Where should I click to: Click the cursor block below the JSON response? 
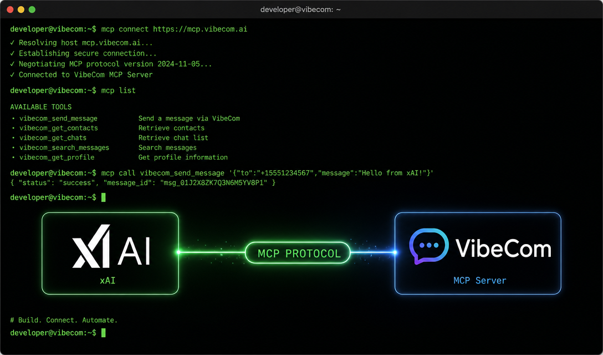tap(104, 197)
